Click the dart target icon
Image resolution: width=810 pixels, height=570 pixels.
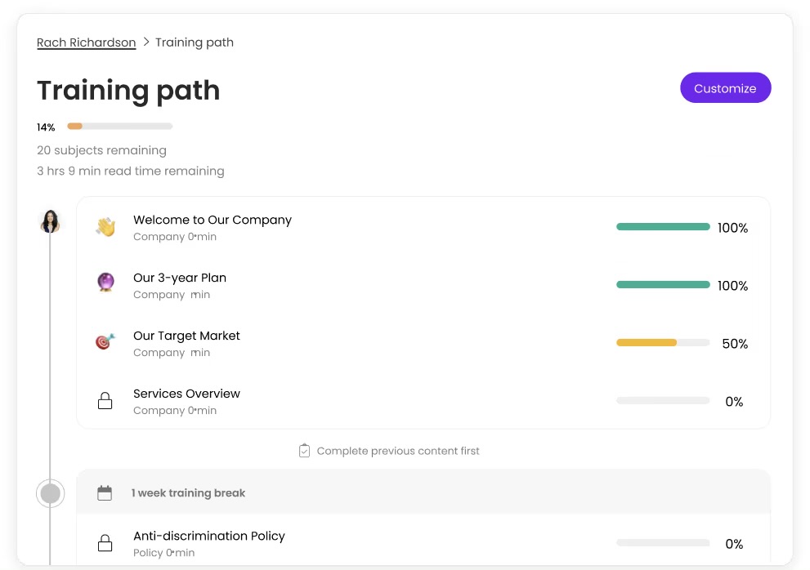click(105, 342)
